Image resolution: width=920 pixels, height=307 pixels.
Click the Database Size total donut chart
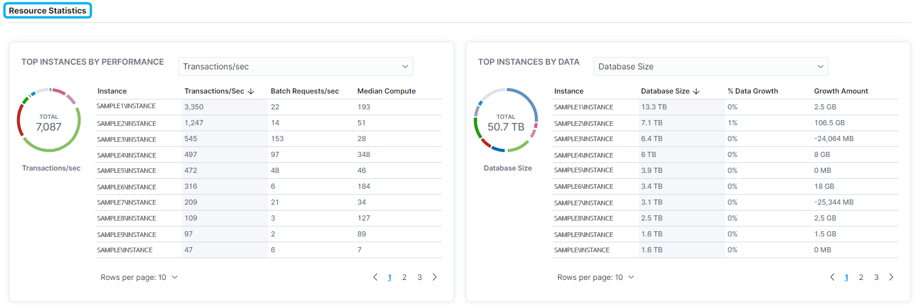pyautogui.click(x=505, y=122)
